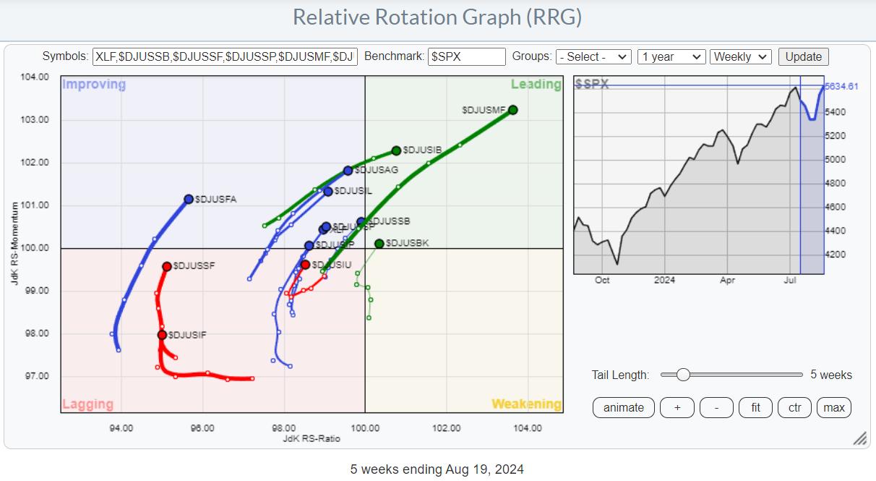Click the animate button

click(623, 407)
